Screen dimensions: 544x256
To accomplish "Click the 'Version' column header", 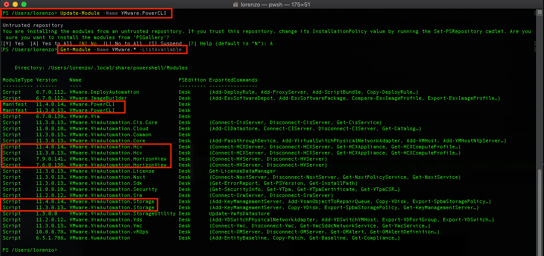I will (46, 80).
